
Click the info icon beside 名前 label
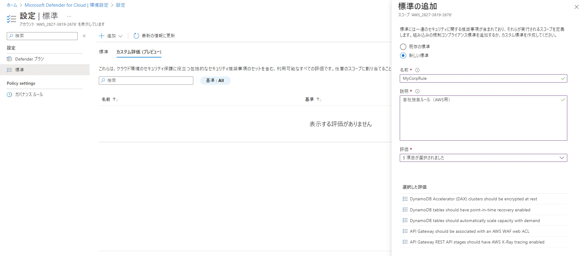417,70
